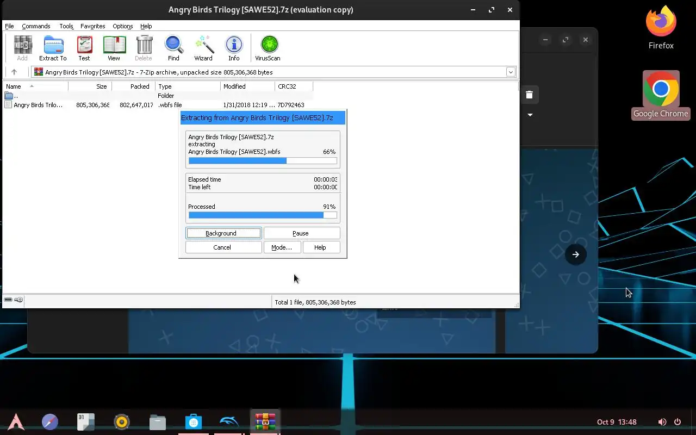Sort by the Name column header
This screenshot has height=435, width=696.
pyautogui.click(x=36, y=86)
